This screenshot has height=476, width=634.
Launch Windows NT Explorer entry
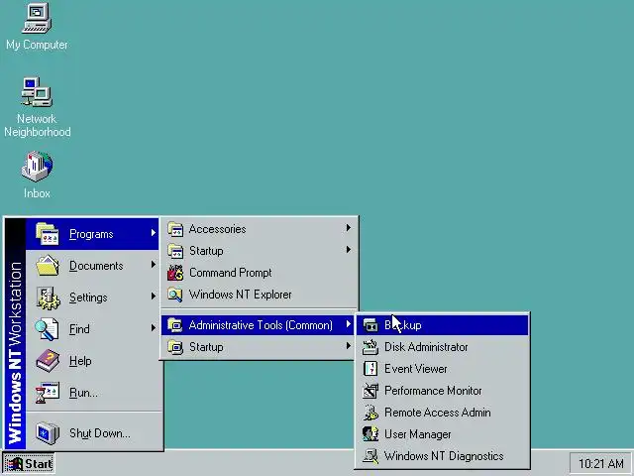[259, 295]
